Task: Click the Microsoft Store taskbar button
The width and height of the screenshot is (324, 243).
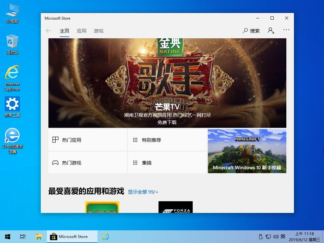Action: [x=72, y=237]
